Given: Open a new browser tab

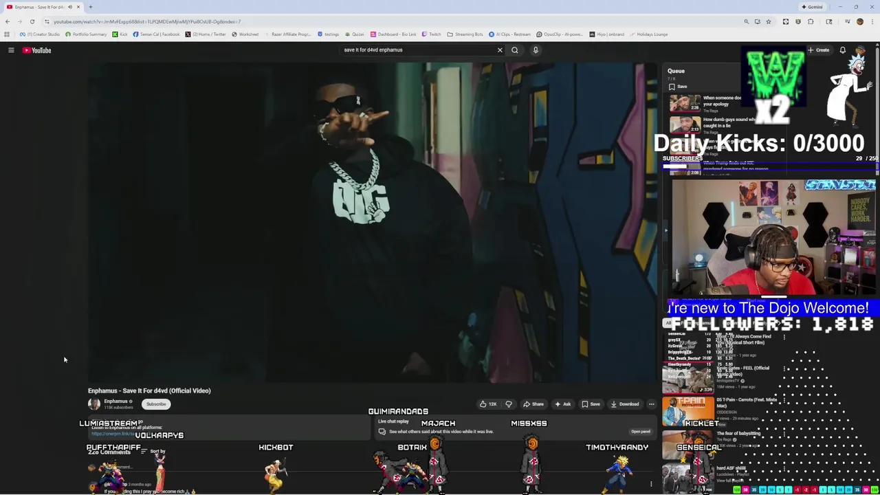Looking at the screenshot, I should point(90,7).
